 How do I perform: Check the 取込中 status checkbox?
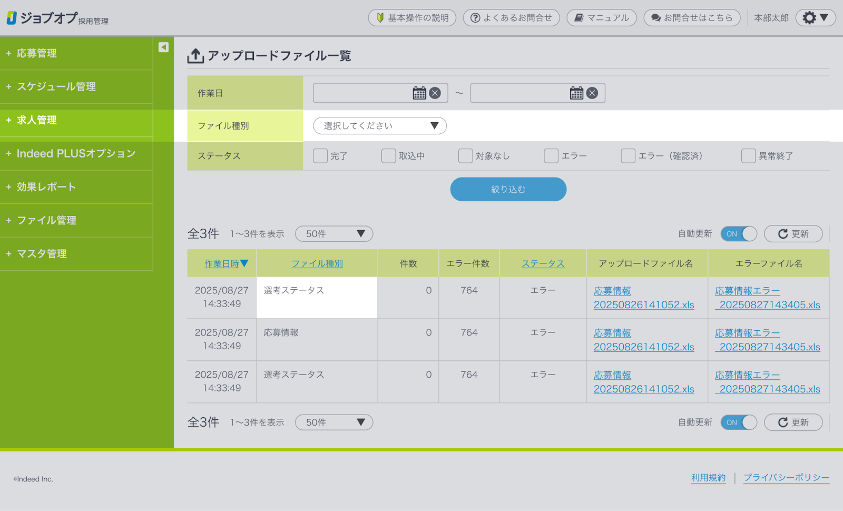tap(388, 156)
